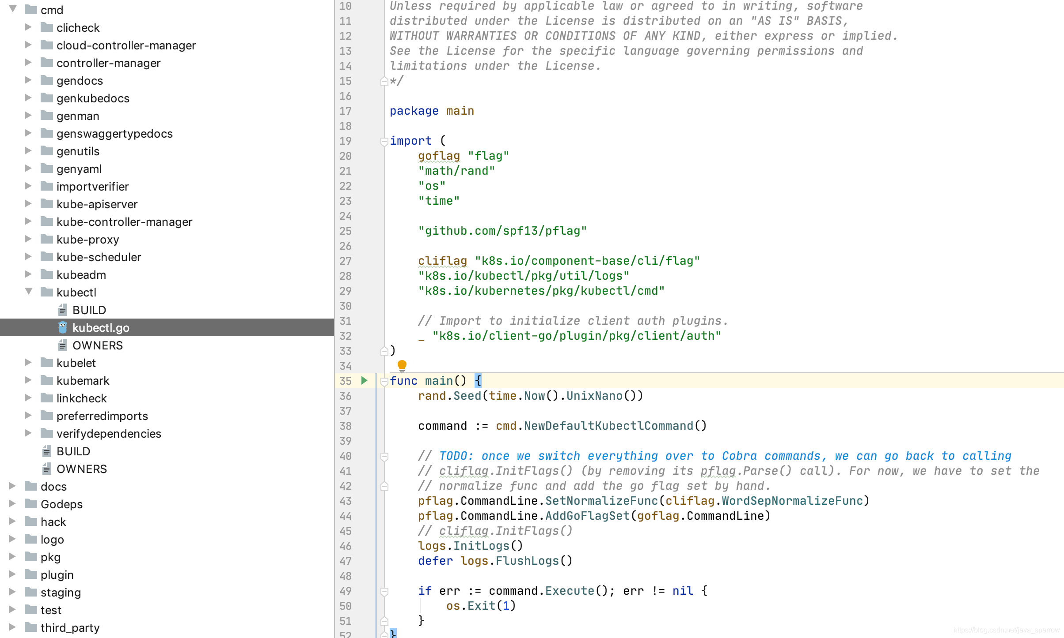Click command.Execute() on line 49
1064x638 pixels.
548,591
